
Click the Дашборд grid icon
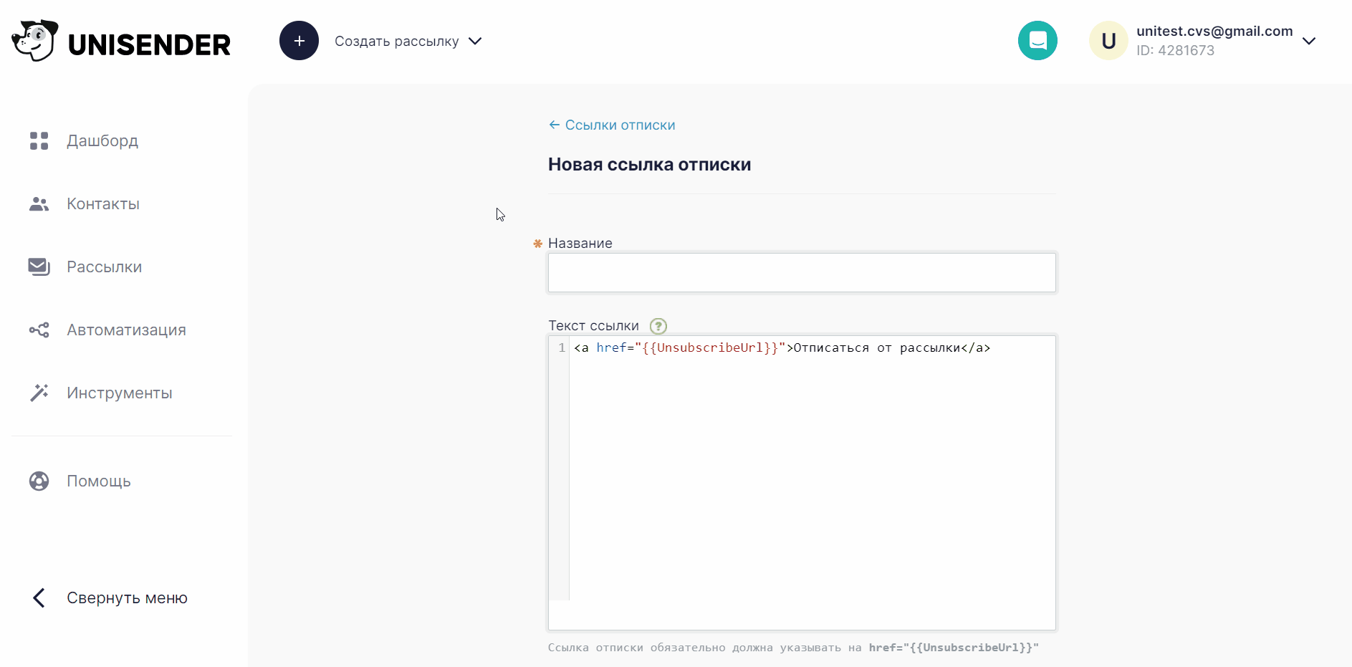click(x=39, y=140)
